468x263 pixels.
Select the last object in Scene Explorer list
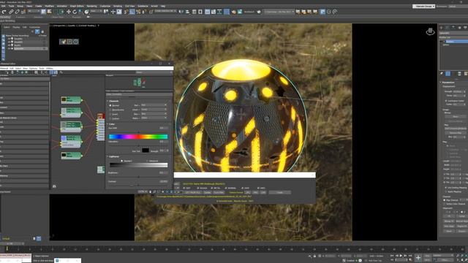tap(28, 48)
